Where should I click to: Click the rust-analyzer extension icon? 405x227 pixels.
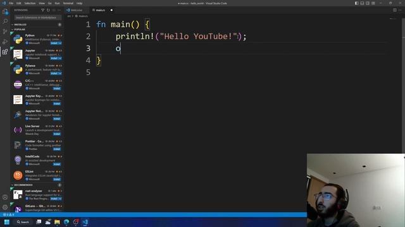[x=18, y=195]
